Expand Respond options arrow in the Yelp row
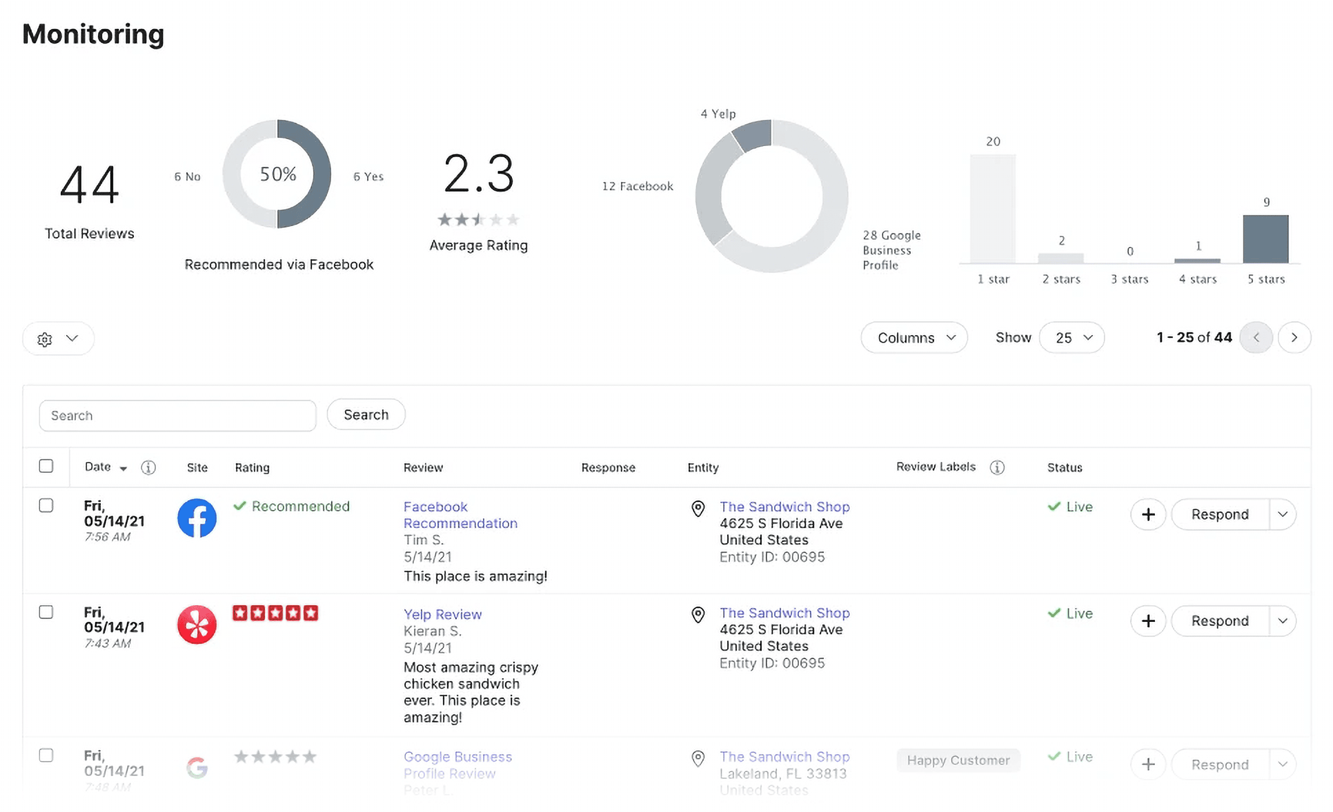Image resolution: width=1333 pixels, height=812 pixels. click(x=1283, y=621)
